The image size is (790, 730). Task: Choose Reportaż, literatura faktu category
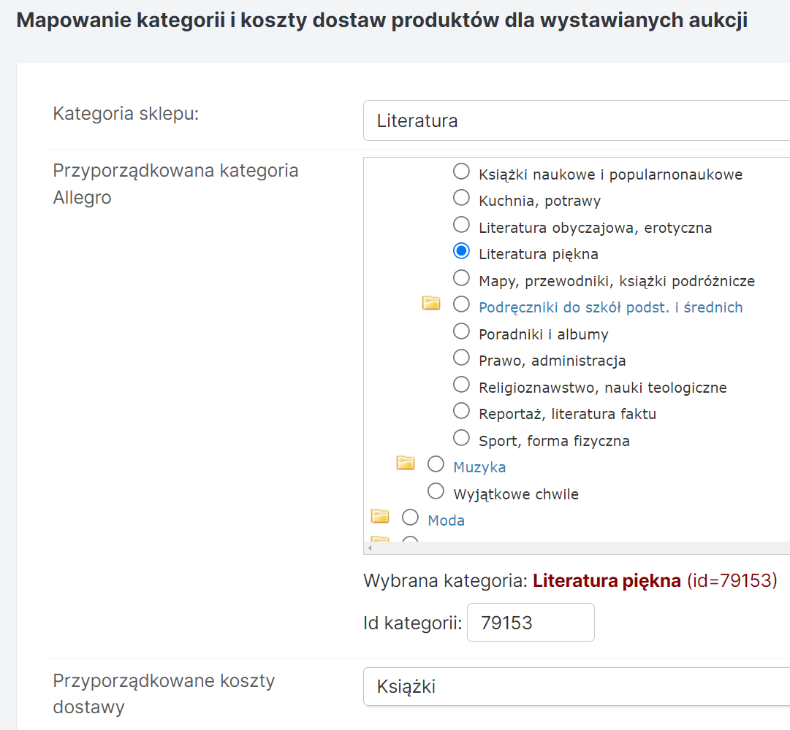461,411
